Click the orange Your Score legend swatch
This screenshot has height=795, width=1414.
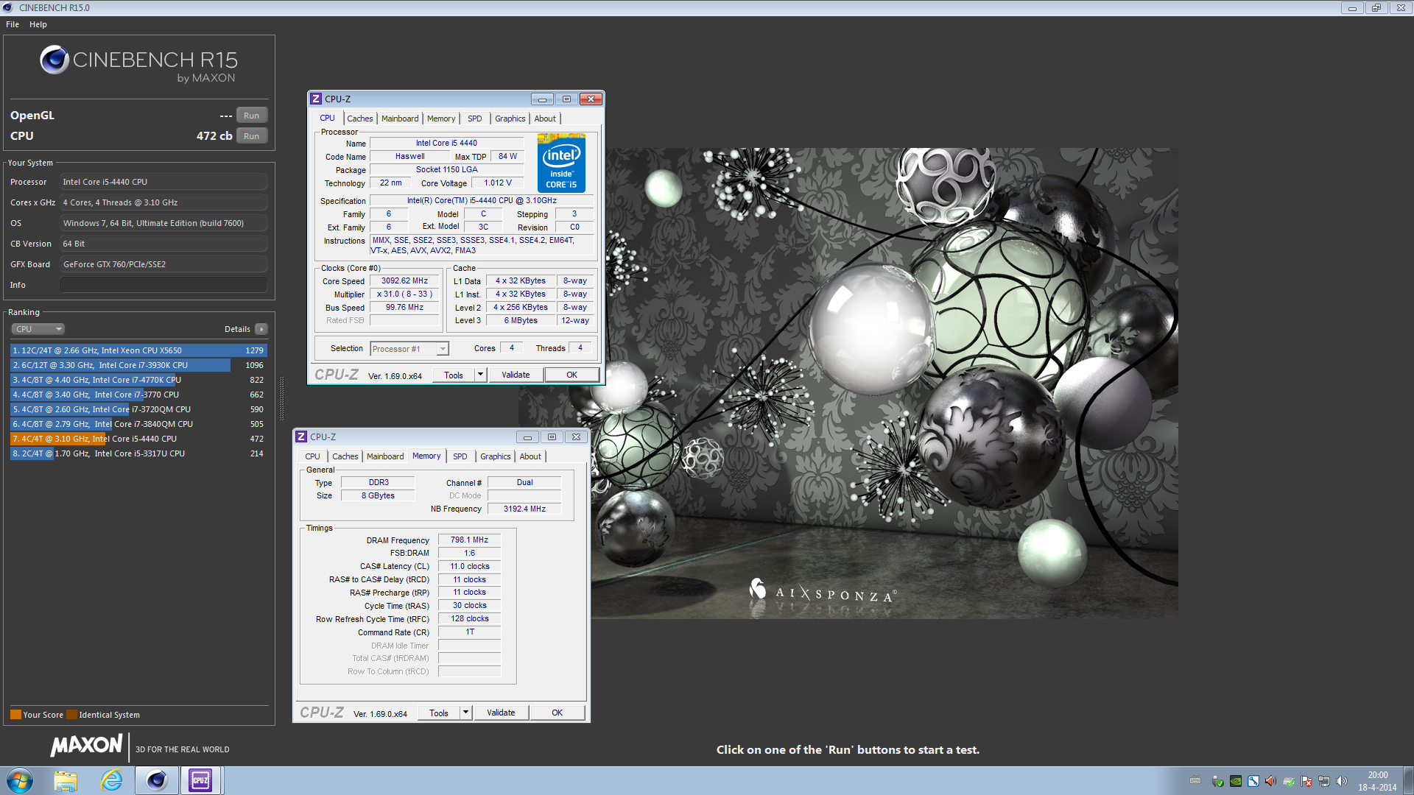tap(15, 714)
